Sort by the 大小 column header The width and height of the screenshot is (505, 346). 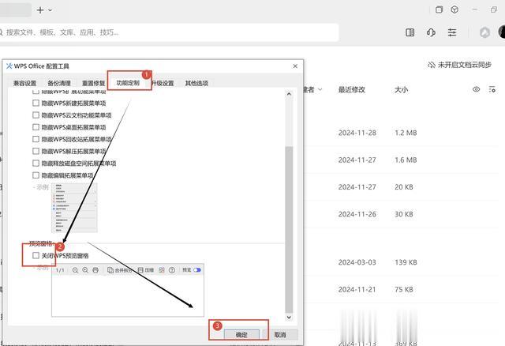(x=402, y=89)
